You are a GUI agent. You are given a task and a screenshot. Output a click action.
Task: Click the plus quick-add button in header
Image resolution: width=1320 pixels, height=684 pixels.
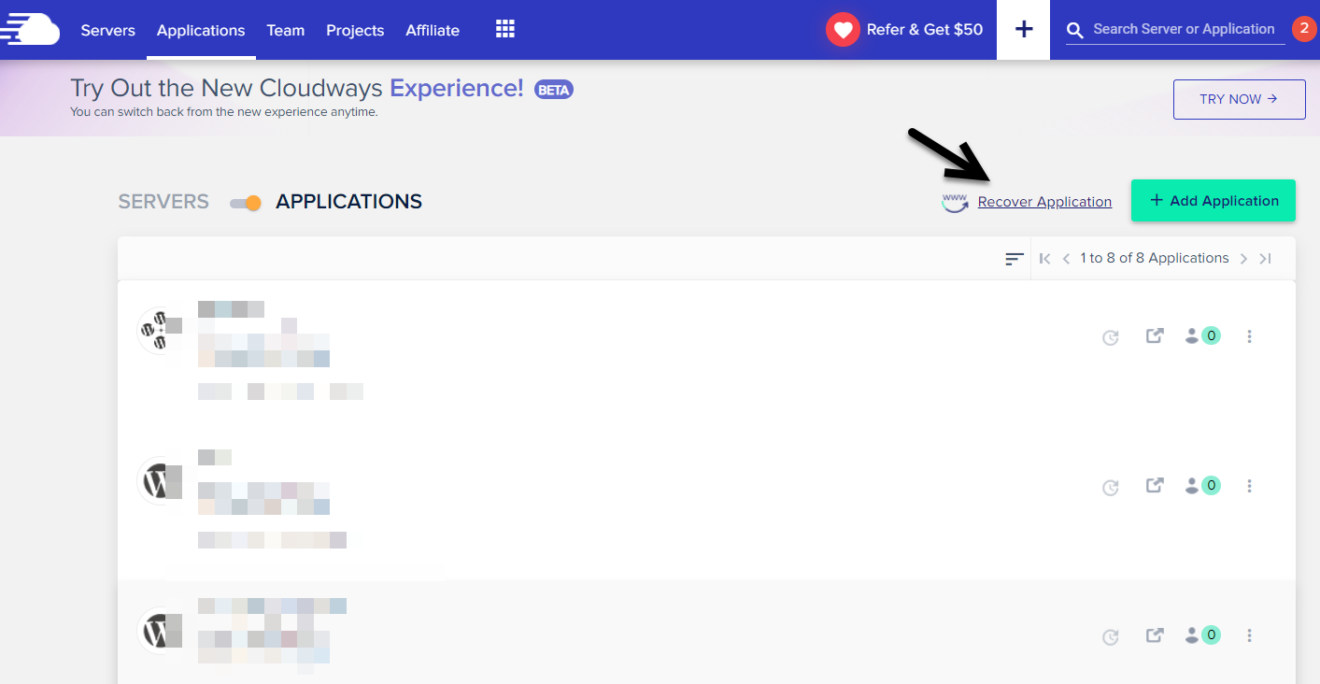(x=1024, y=30)
